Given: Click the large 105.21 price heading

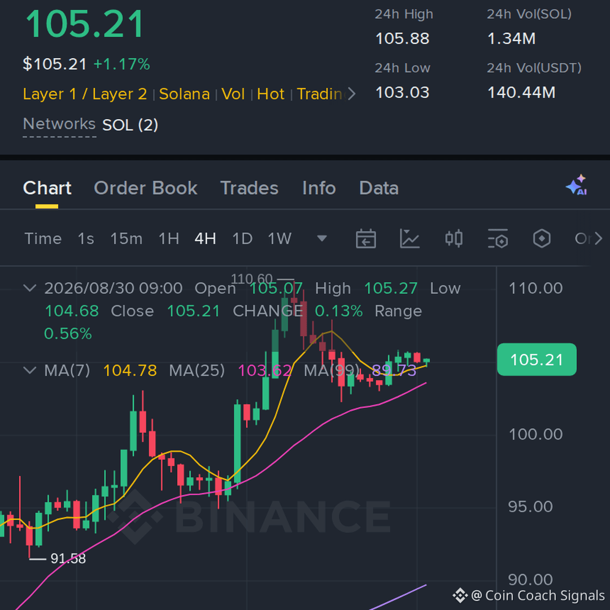Looking at the screenshot, I should point(84,24).
